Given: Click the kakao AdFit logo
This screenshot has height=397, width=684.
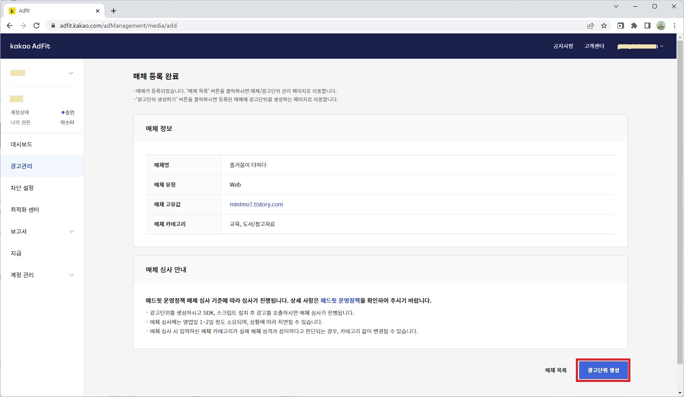Looking at the screenshot, I should [30, 46].
